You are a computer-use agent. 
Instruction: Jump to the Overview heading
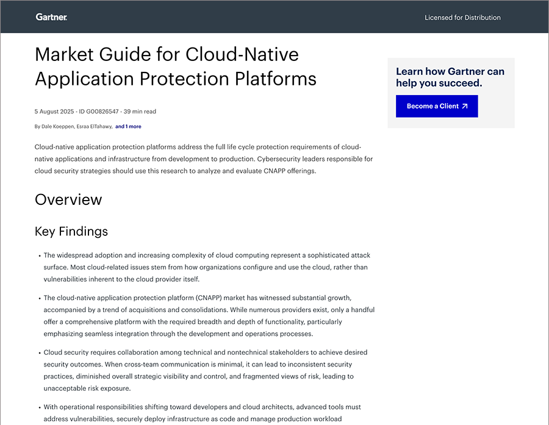click(68, 199)
